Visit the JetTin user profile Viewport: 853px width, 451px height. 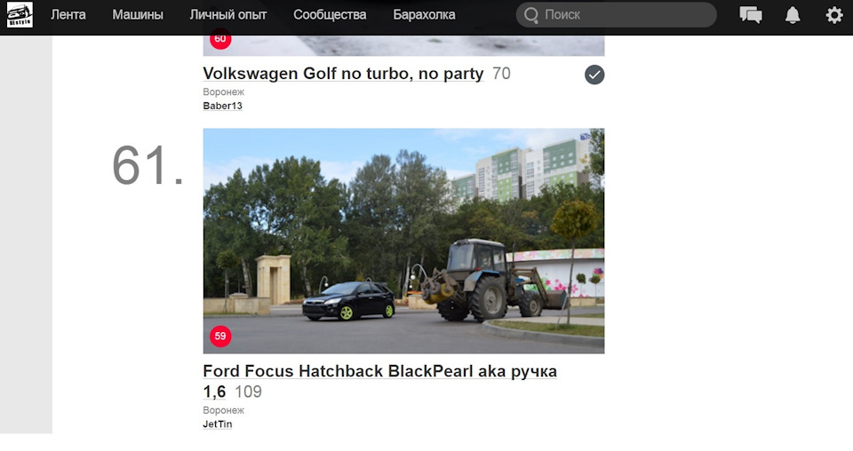coord(217,424)
